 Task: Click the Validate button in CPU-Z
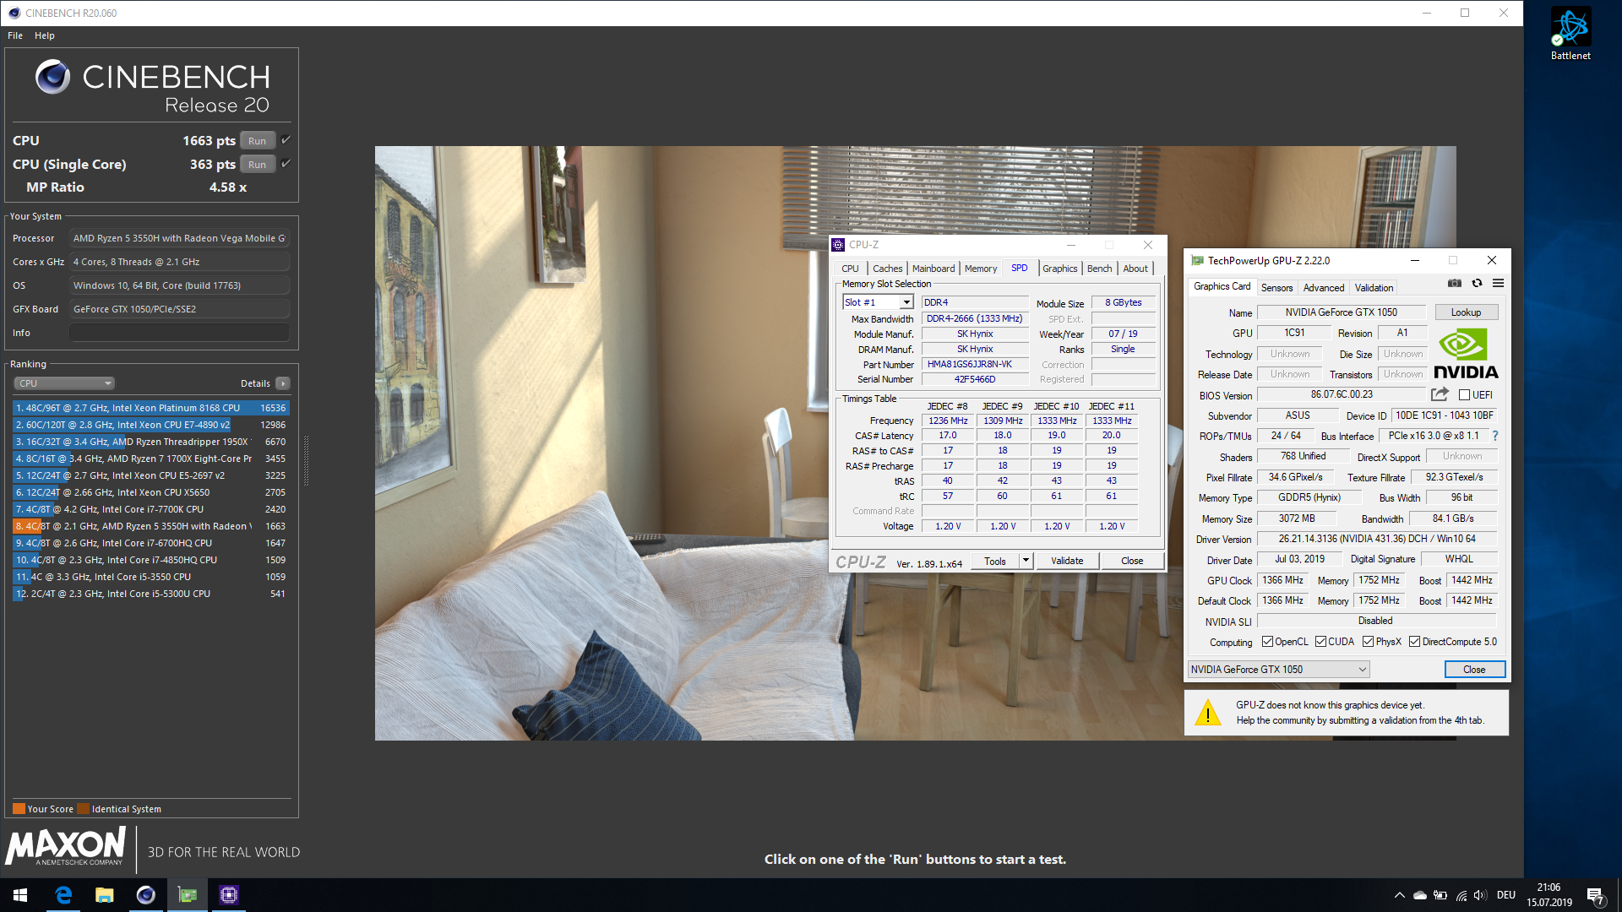point(1066,561)
